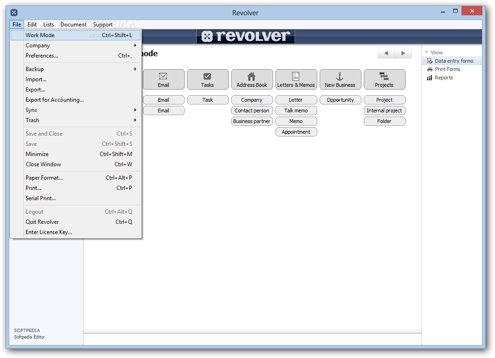Choose Minimize in the File menu
Screen dimensions: 495x358
(x=75, y=154)
